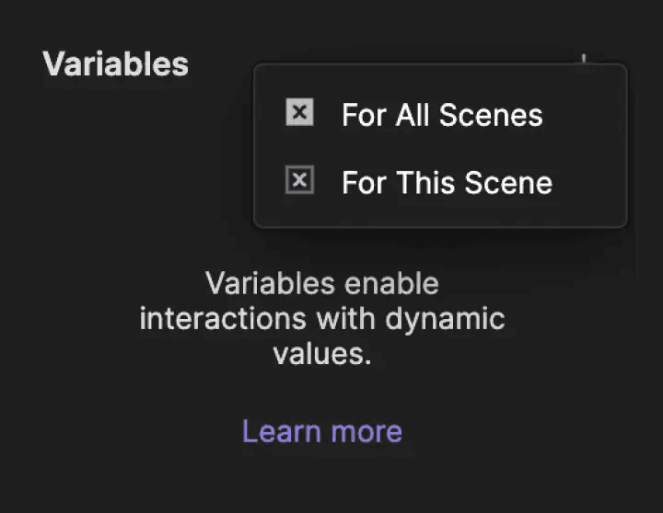Click the "For This Scene" text label

447,182
